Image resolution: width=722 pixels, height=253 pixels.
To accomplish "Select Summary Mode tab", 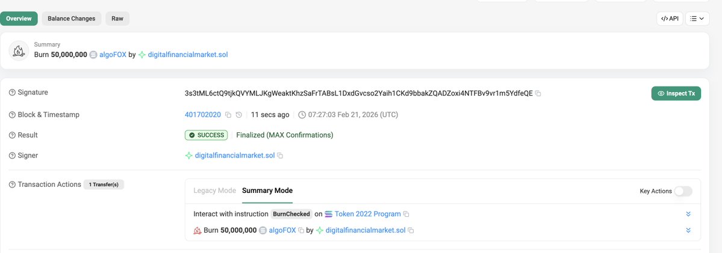I will pos(267,191).
